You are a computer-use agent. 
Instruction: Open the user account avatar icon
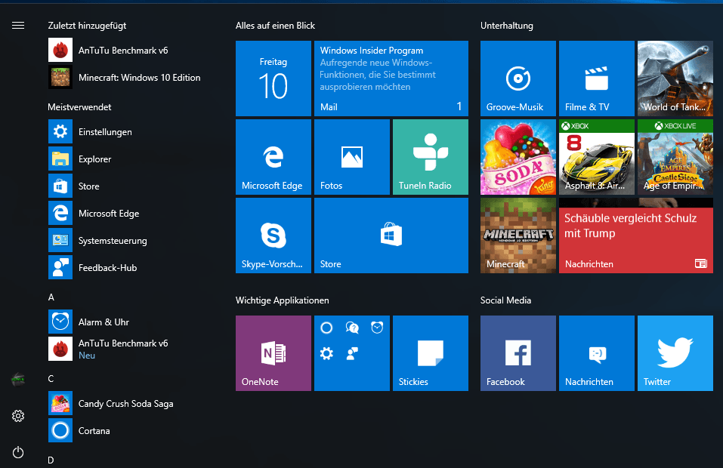[18, 380]
